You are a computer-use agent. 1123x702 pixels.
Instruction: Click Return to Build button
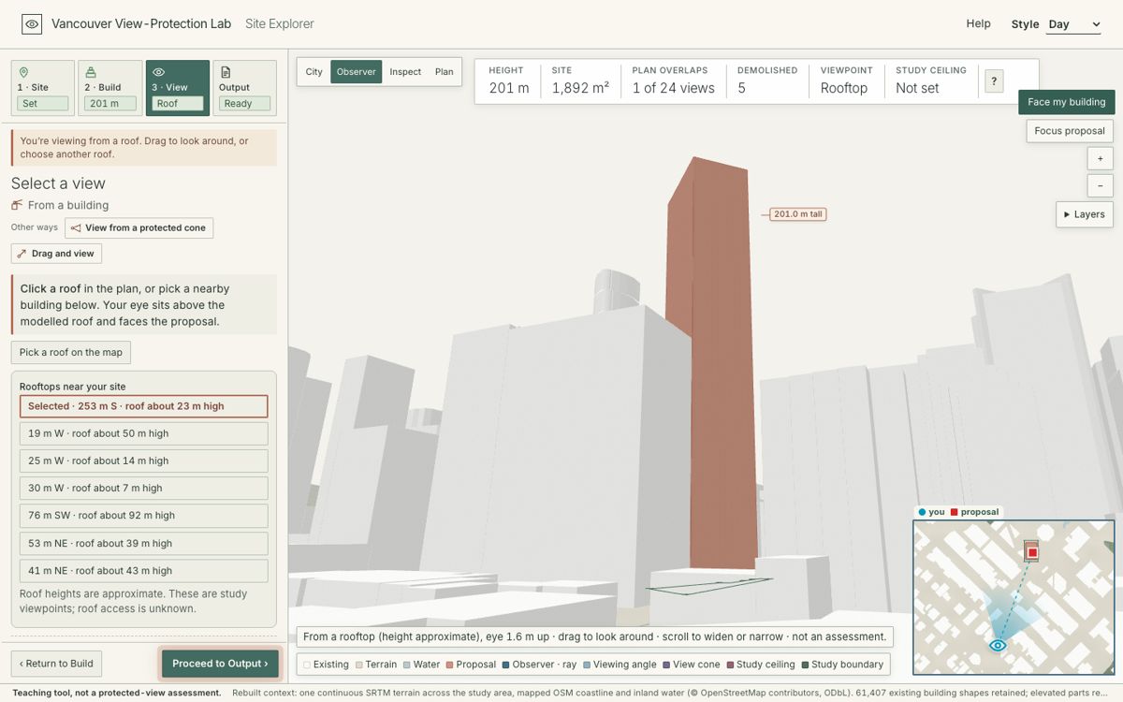click(x=56, y=664)
